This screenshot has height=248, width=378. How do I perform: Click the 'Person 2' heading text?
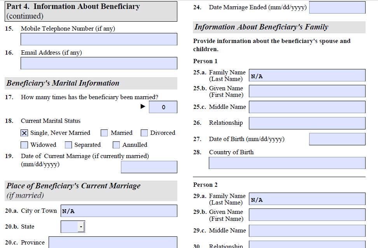coord(205,185)
